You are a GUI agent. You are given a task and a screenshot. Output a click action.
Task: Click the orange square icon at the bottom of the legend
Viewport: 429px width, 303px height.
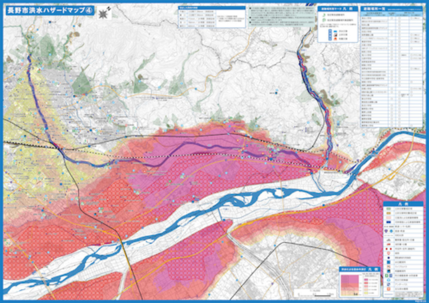pyautogui.click(x=389, y=289)
